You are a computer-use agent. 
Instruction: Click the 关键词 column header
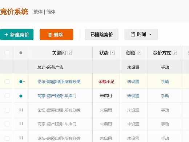59,53
